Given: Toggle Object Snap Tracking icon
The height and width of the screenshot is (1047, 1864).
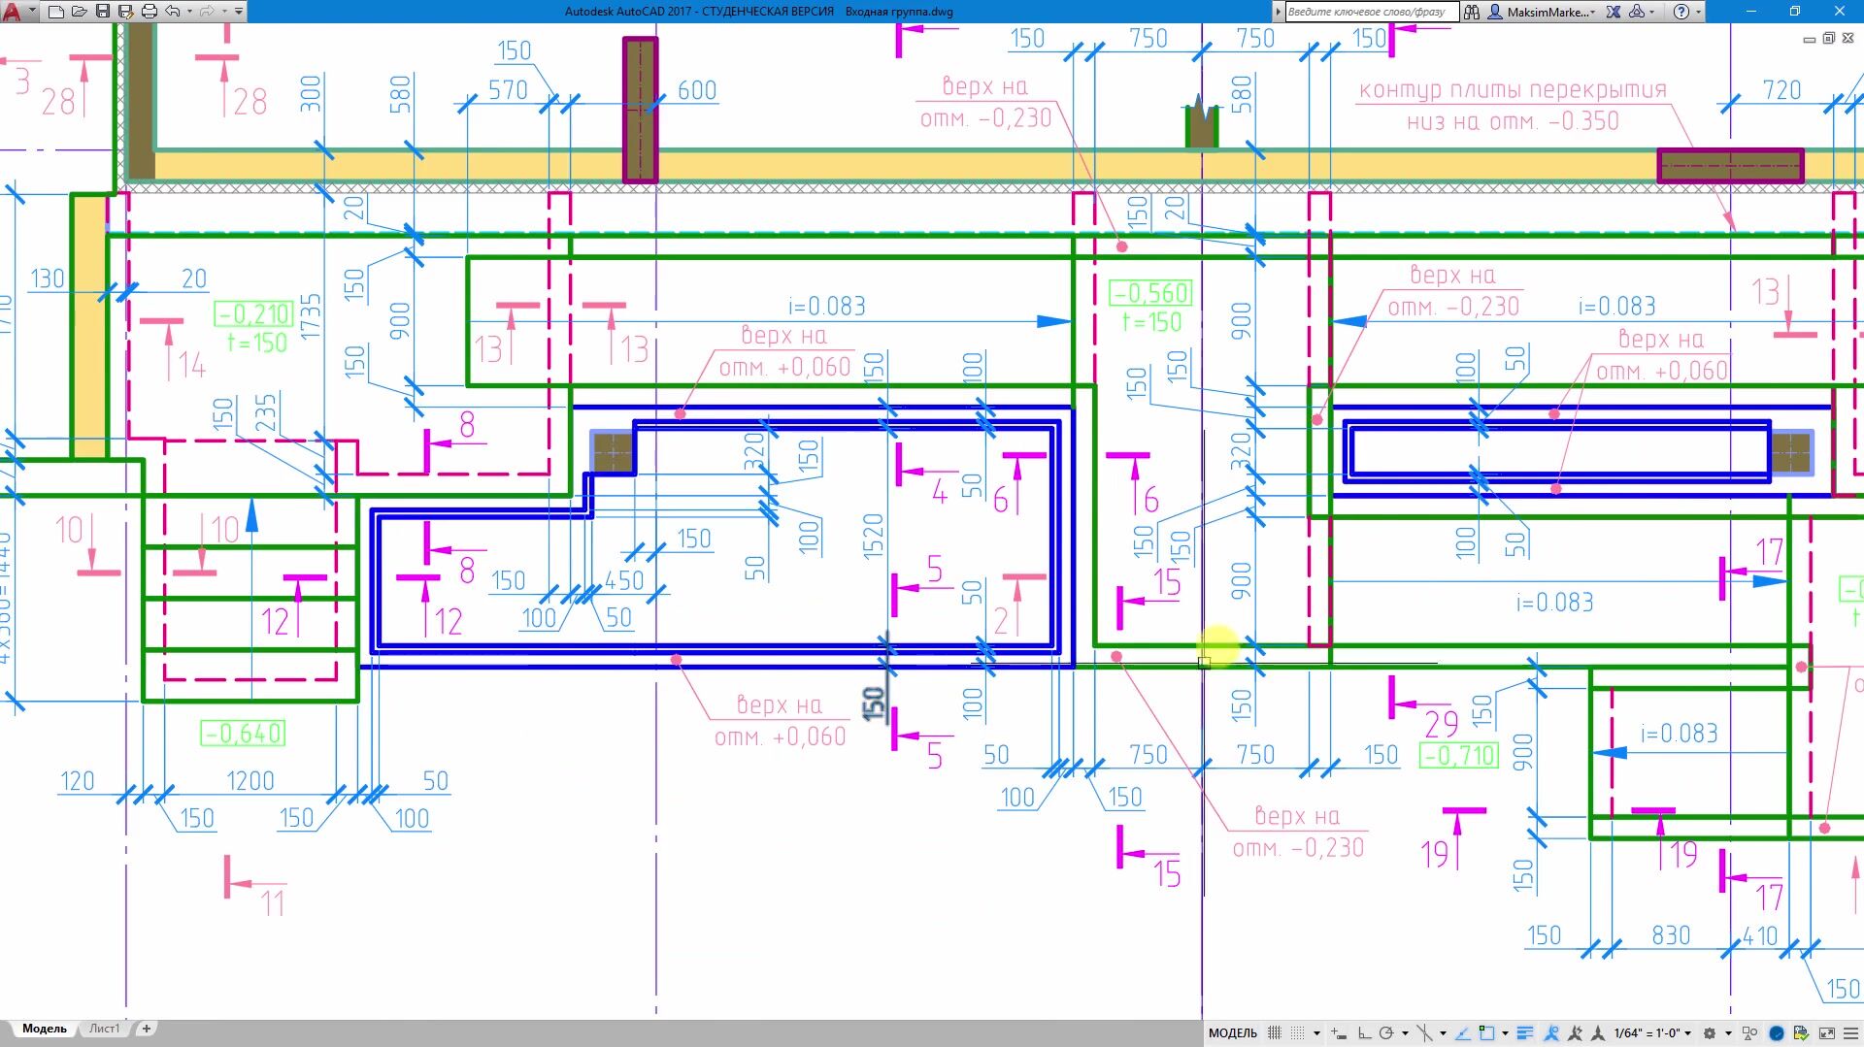Looking at the screenshot, I should [1462, 1033].
